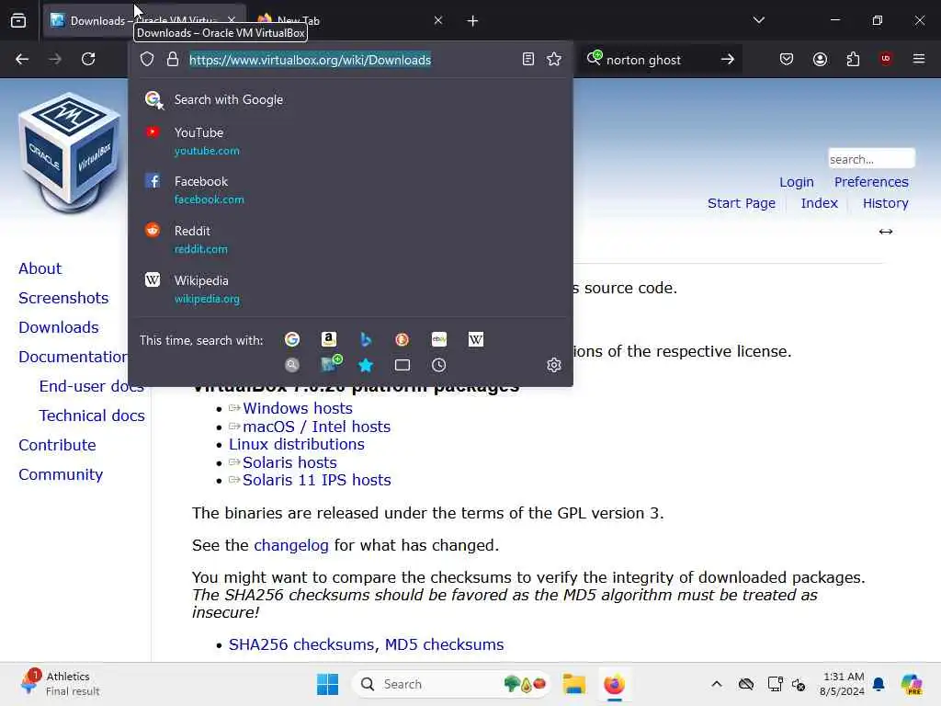
Task: Open a new browser tab
Action: (473, 21)
